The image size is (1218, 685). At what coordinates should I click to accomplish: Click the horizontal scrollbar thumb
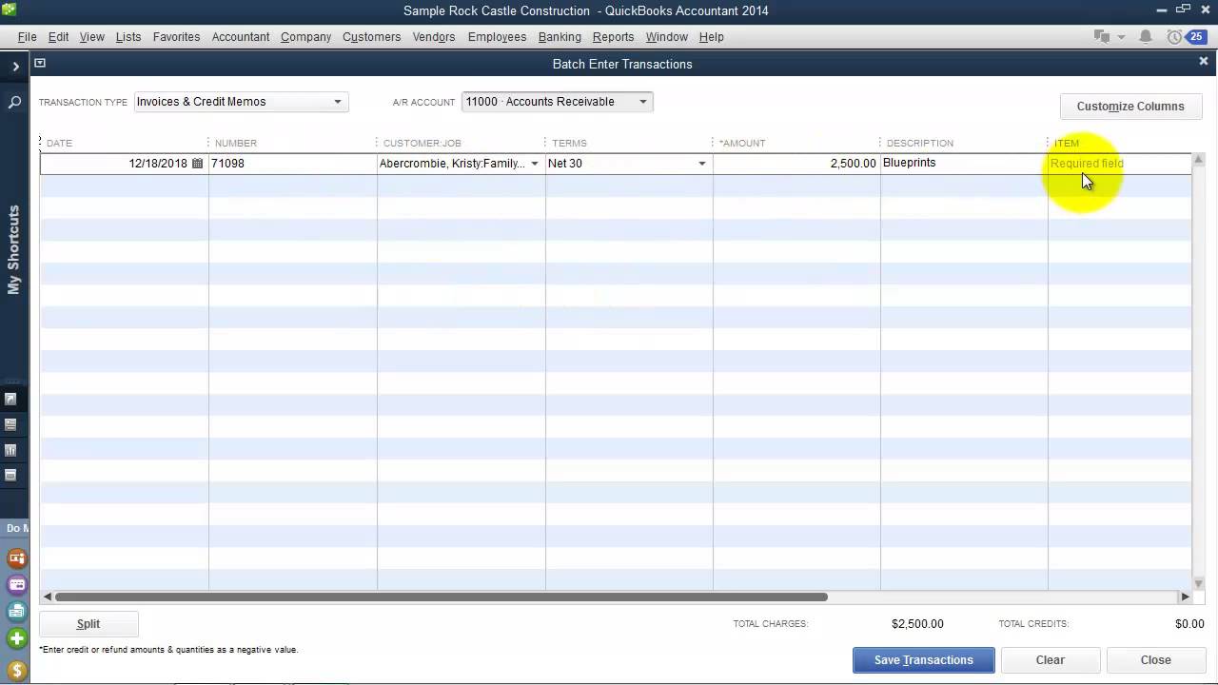441,597
